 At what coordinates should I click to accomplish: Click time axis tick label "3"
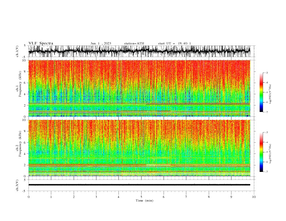[x=96, y=197]
